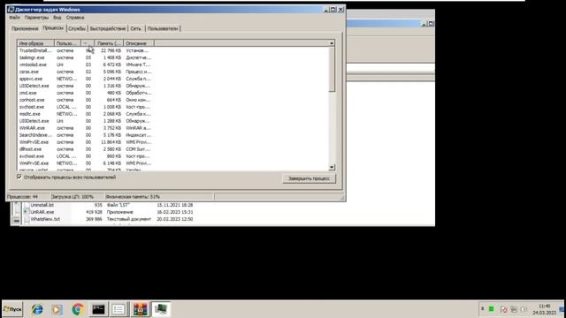Viewport: 566px width, 318px height.
Task: Select the conhost.exe process row
Action: [173, 100]
